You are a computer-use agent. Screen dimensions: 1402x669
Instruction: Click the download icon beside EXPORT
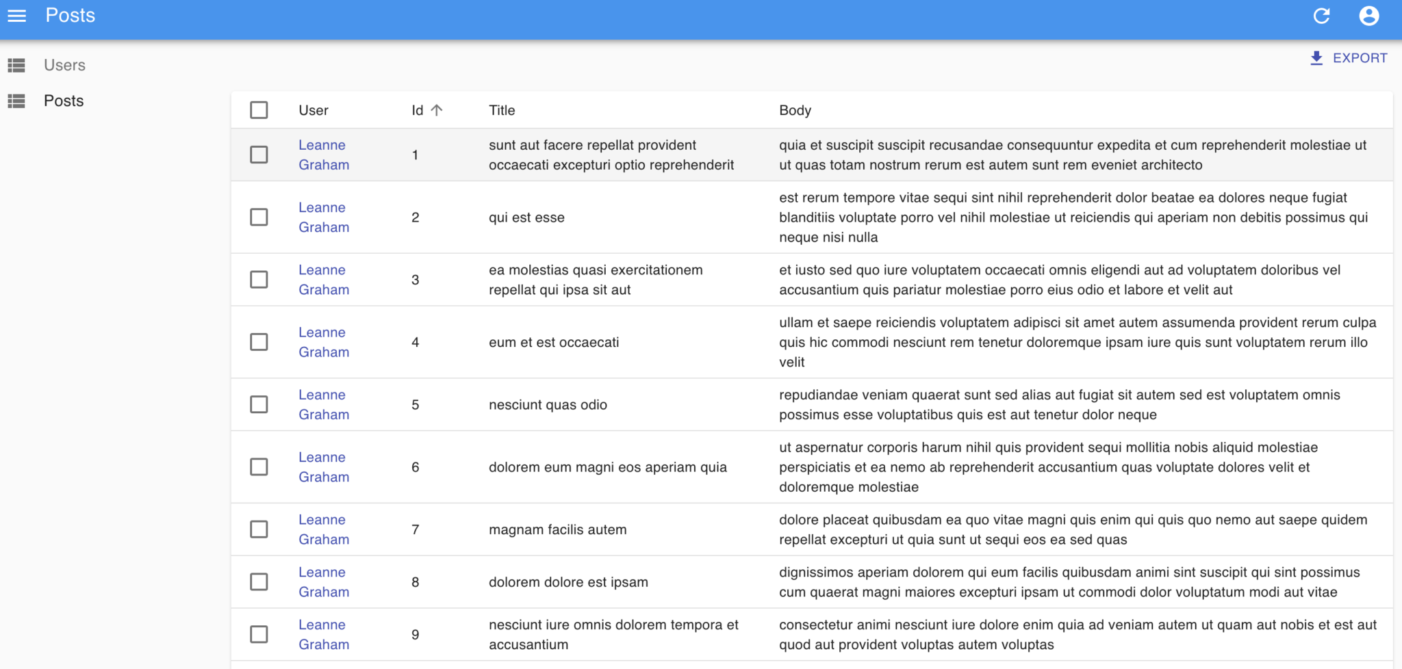(1316, 58)
